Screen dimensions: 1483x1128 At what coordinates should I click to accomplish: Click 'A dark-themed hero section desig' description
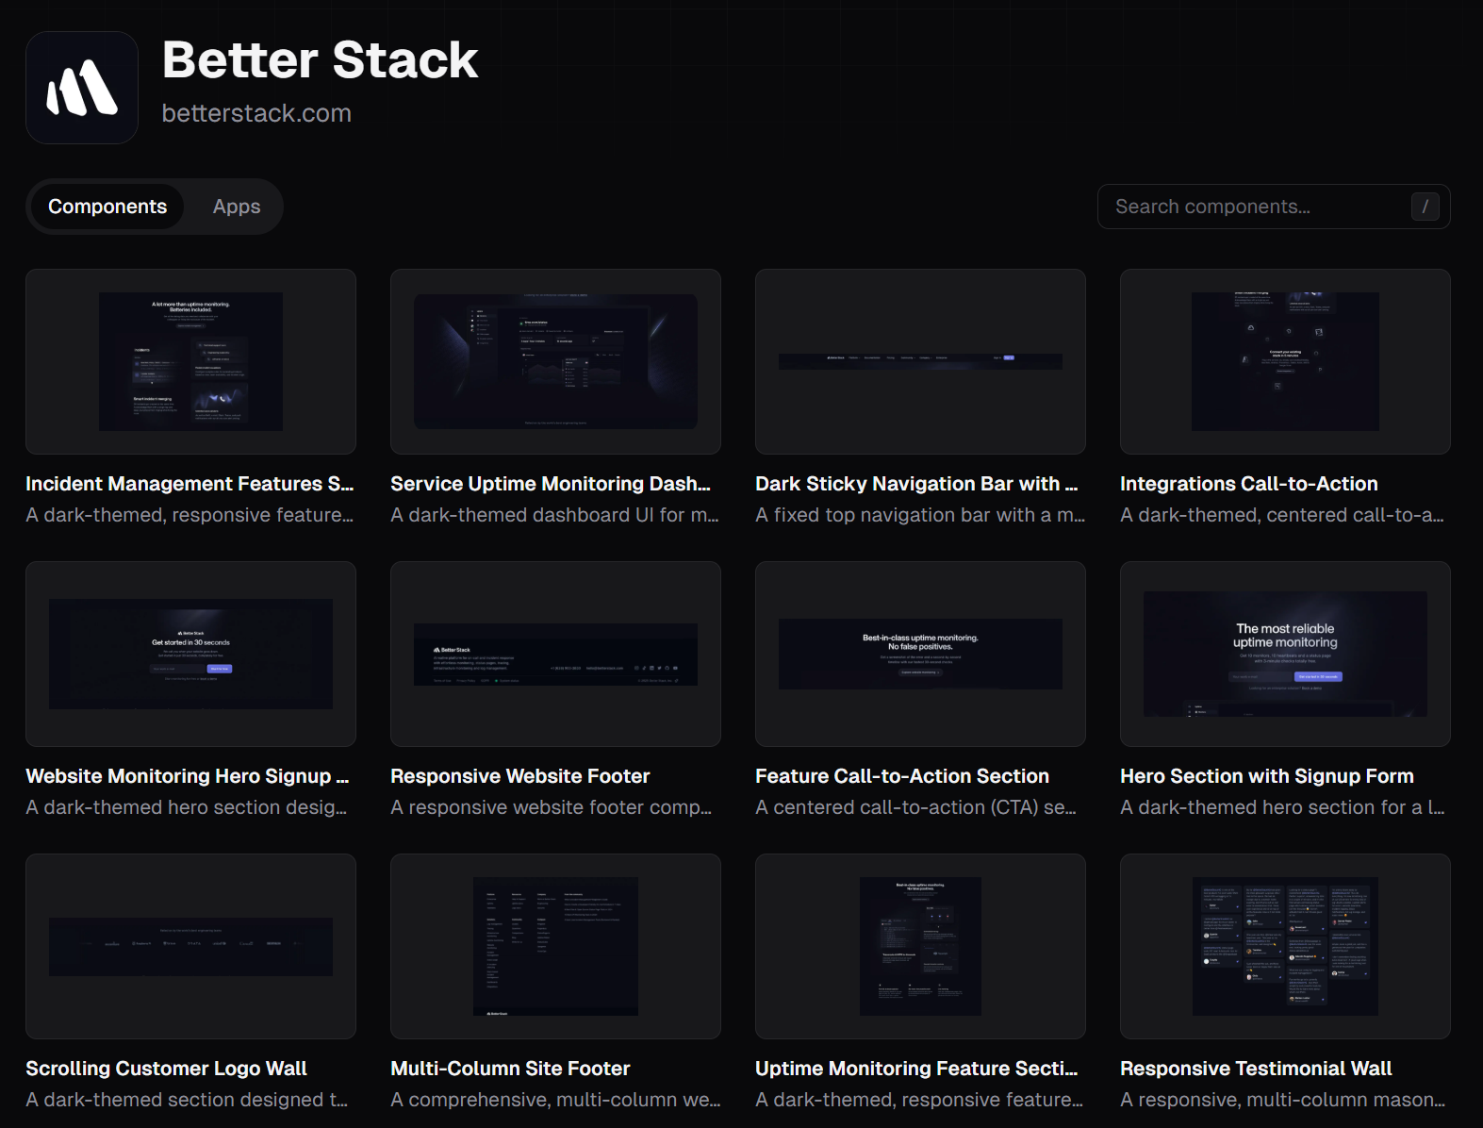coord(187,807)
